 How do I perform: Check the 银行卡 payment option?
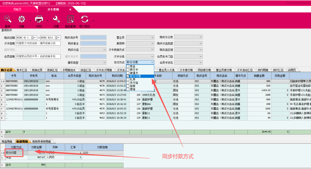coord(128,70)
